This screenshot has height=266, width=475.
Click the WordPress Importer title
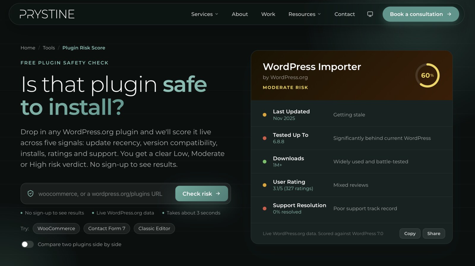point(312,67)
